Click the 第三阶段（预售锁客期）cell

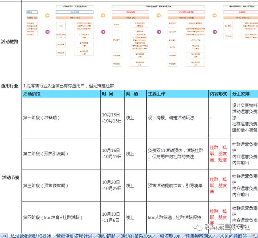pyautogui.click(x=61, y=186)
